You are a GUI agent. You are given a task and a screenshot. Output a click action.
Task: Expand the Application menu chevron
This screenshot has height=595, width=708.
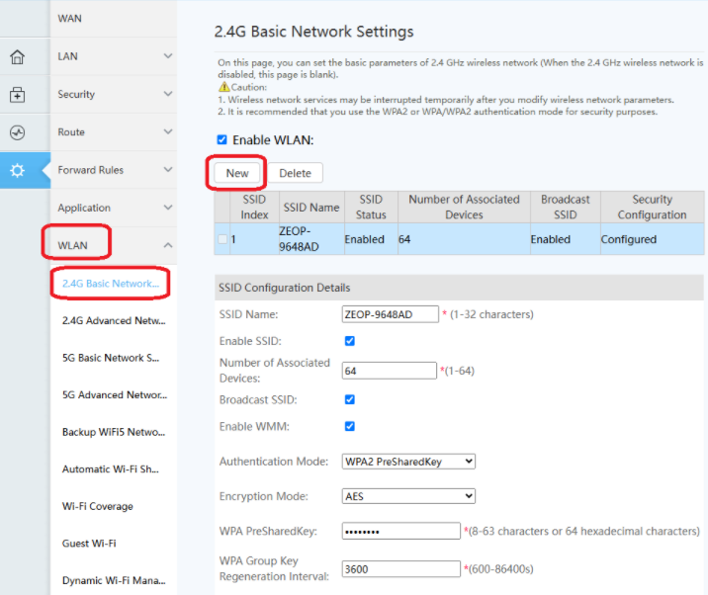(x=168, y=208)
